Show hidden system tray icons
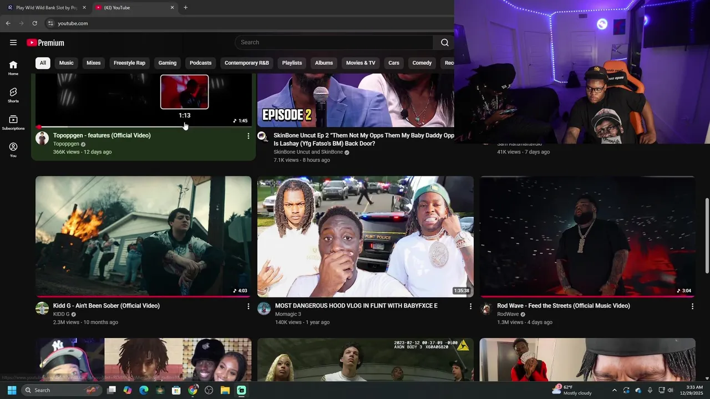This screenshot has height=399, width=710. (x=614, y=390)
